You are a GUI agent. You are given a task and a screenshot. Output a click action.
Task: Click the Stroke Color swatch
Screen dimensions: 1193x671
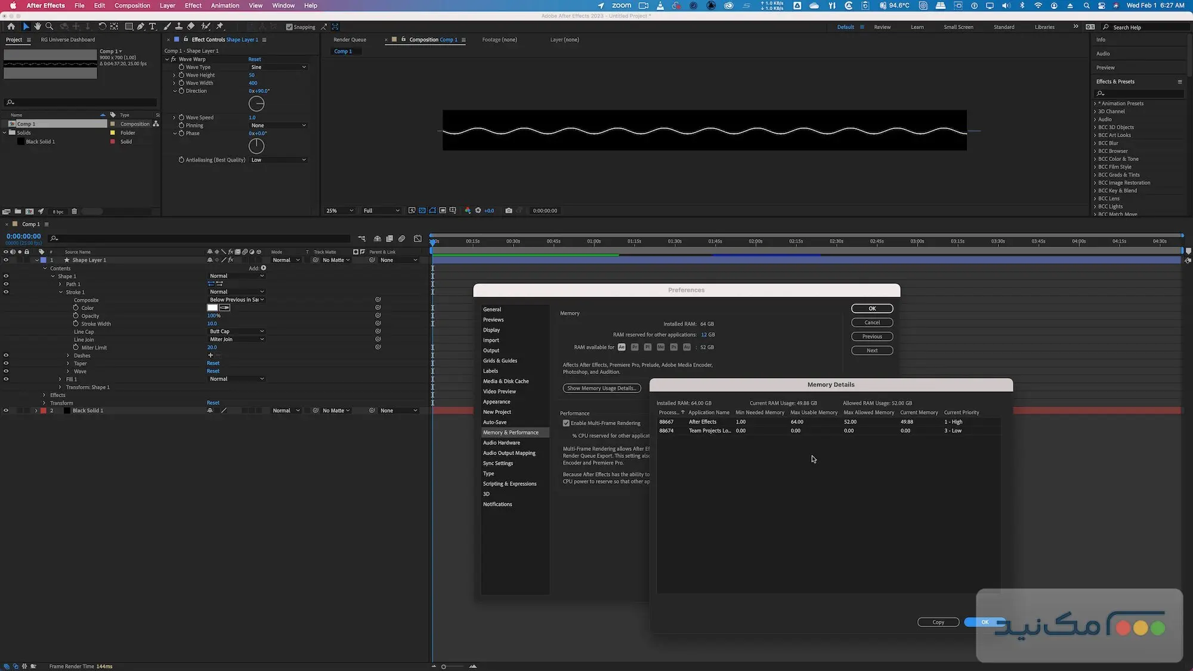point(212,307)
